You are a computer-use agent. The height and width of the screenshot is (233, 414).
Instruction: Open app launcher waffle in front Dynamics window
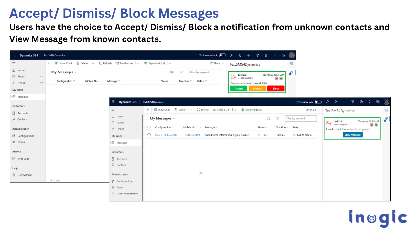[x=113, y=102]
